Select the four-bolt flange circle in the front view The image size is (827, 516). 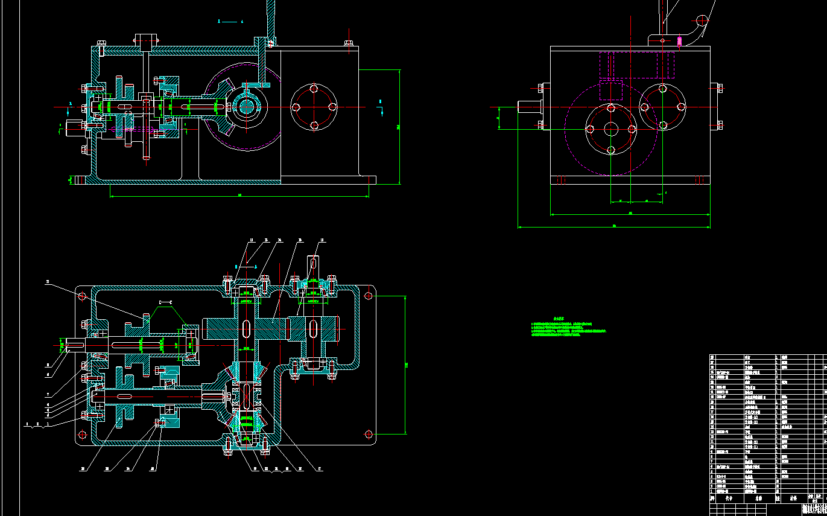click(314, 107)
